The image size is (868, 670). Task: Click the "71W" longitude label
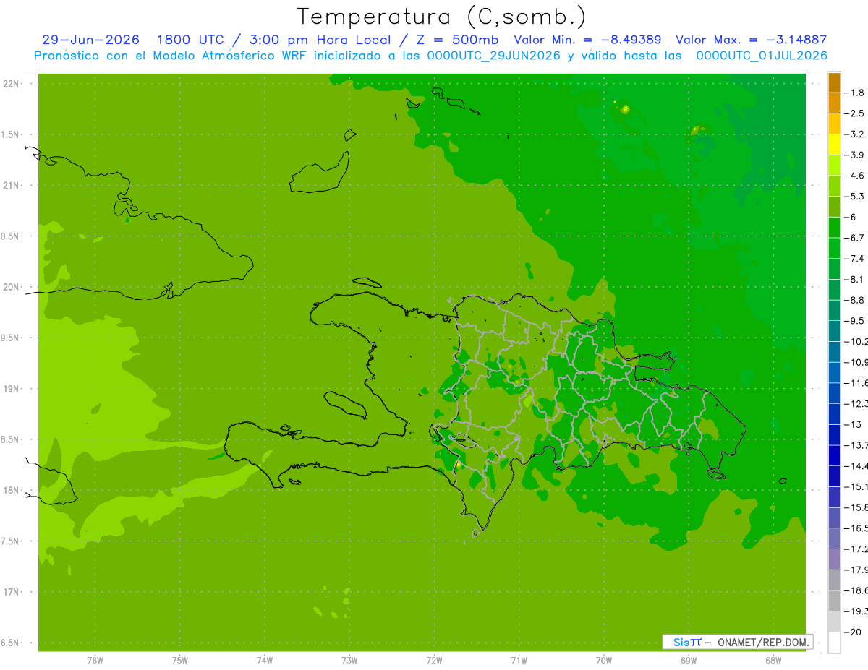[519, 661]
